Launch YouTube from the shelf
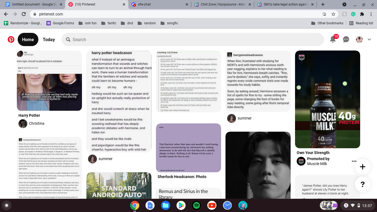 tap(212, 205)
